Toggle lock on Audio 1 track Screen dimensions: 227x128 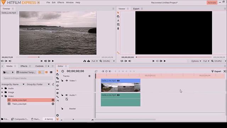click(x=62, y=95)
